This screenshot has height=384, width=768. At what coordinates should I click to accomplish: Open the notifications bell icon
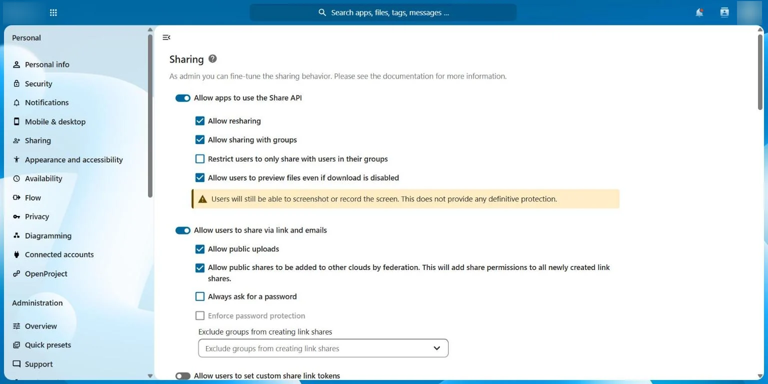(x=699, y=12)
